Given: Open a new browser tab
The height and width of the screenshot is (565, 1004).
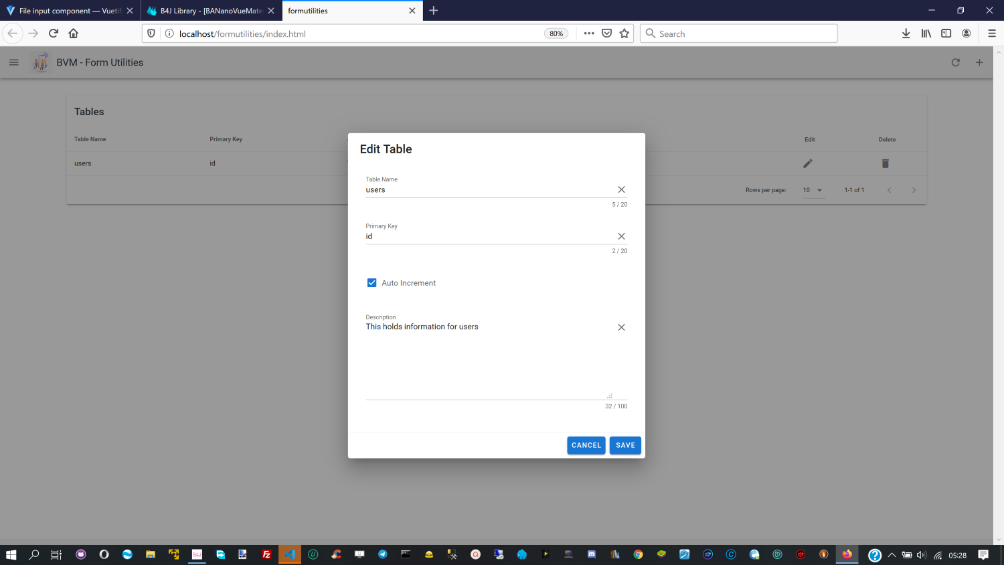Looking at the screenshot, I should (x=434, y=11).
